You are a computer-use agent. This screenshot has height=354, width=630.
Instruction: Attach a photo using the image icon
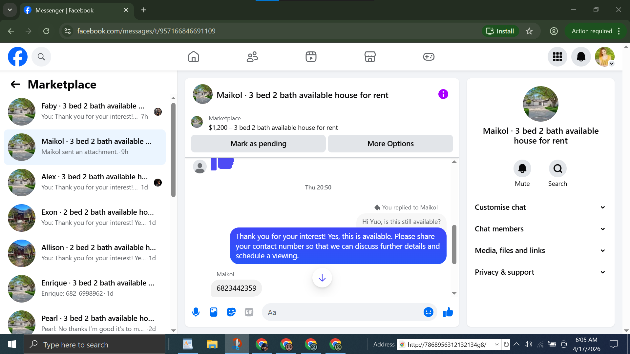(214, 312)
